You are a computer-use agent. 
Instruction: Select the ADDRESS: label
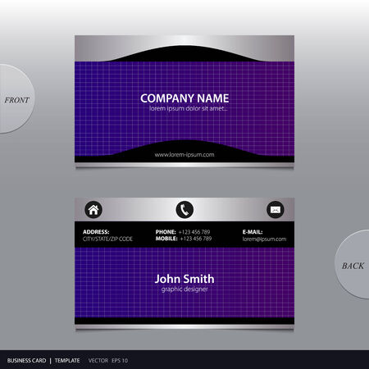96,232
